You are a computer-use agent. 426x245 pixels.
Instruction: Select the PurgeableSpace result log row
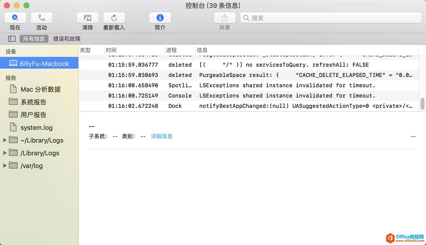click(x=249, y=75)
